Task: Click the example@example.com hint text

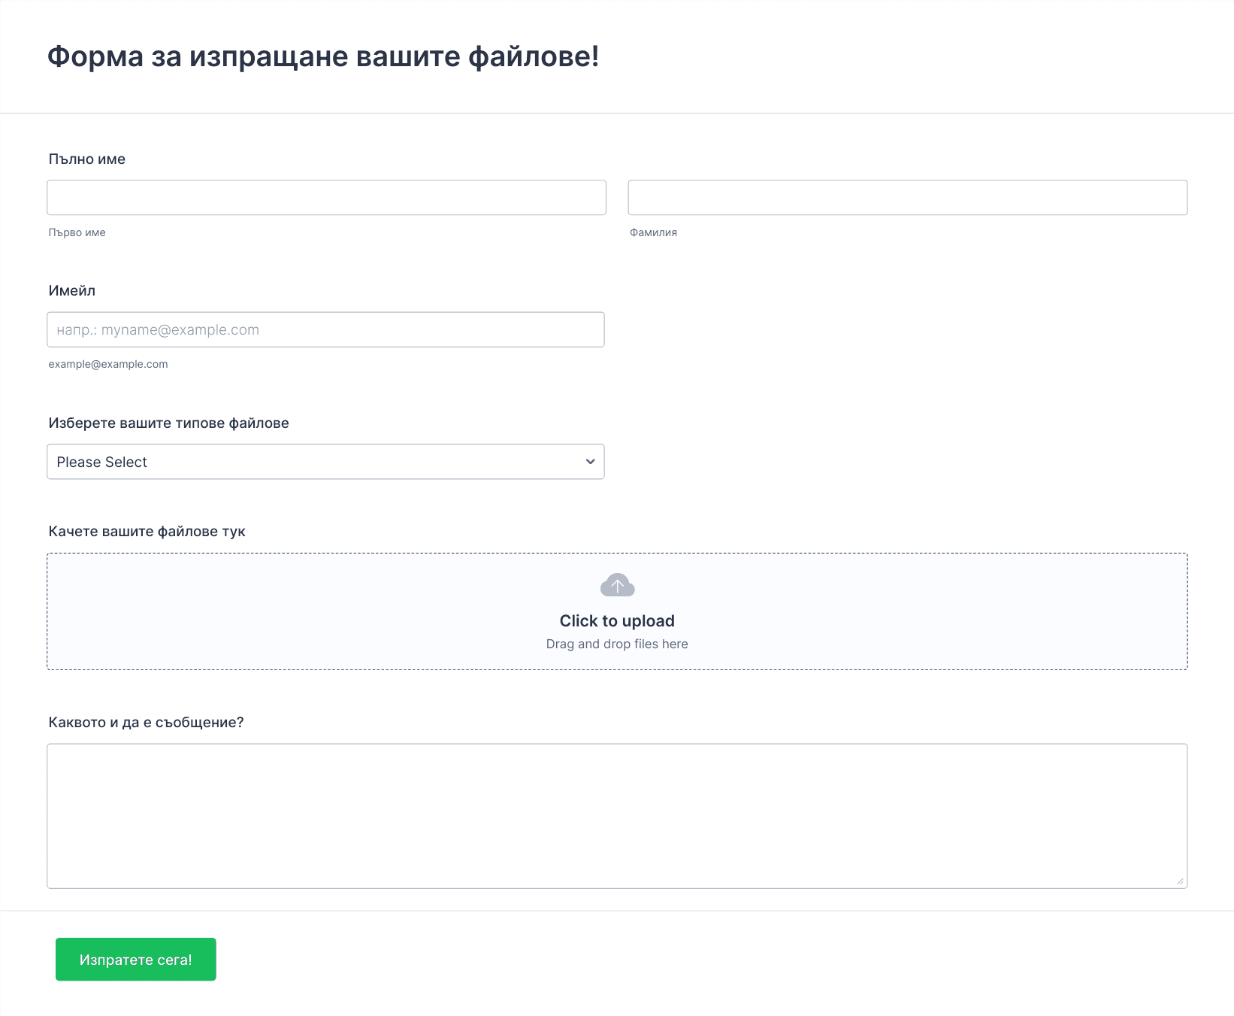Action: tap(108, 364)
